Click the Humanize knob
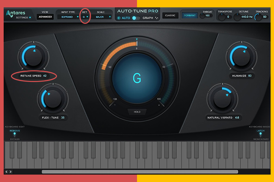This screenshot has width=274, height=182. pyautogui.click(x=241, y=57)
